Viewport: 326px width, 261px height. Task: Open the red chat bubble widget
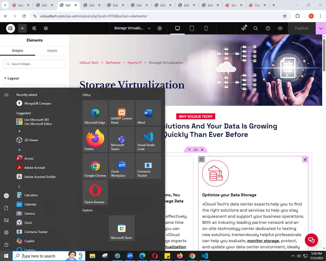point(311,240)
